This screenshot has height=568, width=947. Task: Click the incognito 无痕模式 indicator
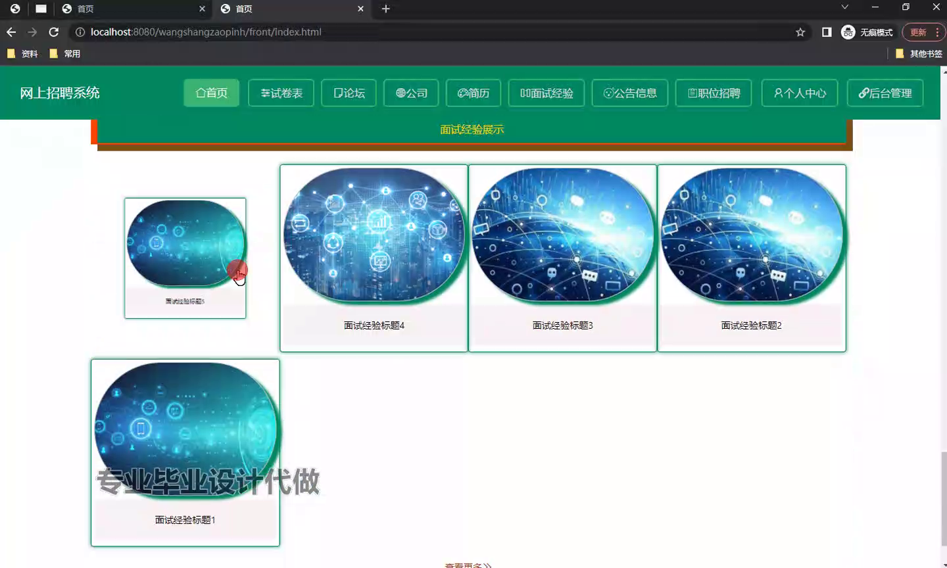[867, 32]
